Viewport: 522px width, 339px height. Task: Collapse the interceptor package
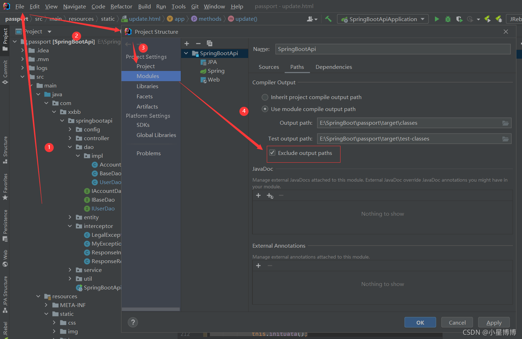(70, 226)
